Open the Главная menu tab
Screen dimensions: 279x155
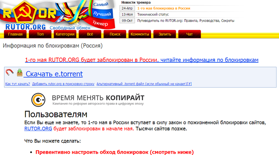(x=15, y=34)
